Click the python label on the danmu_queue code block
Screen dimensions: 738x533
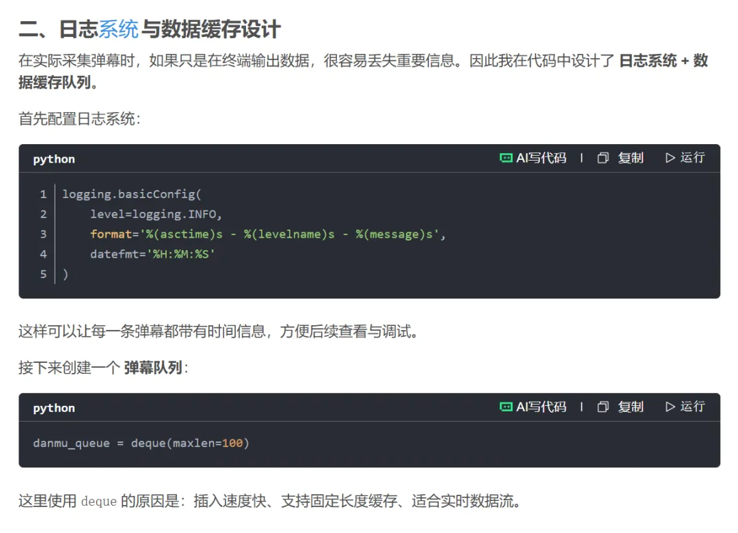coord(54,408)
